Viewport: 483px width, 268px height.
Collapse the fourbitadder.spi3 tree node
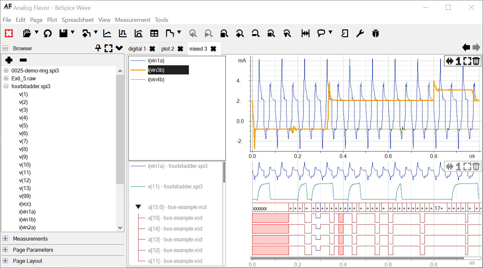point(6,86)
